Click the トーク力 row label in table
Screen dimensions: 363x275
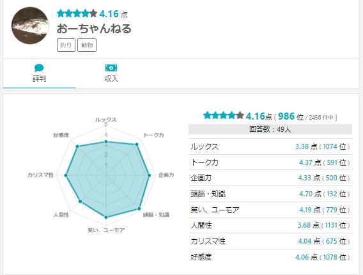tap(205, 162)
